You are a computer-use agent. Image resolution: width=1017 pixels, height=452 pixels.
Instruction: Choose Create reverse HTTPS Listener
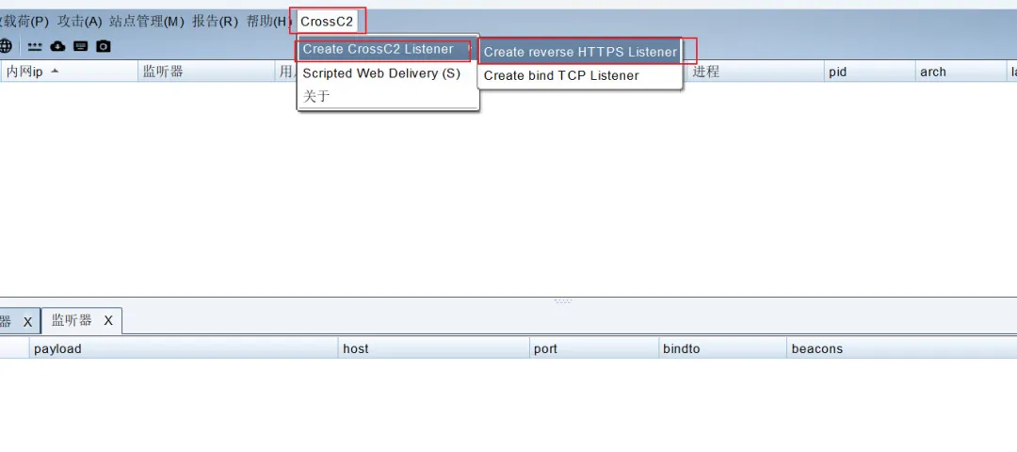[580, 52]
